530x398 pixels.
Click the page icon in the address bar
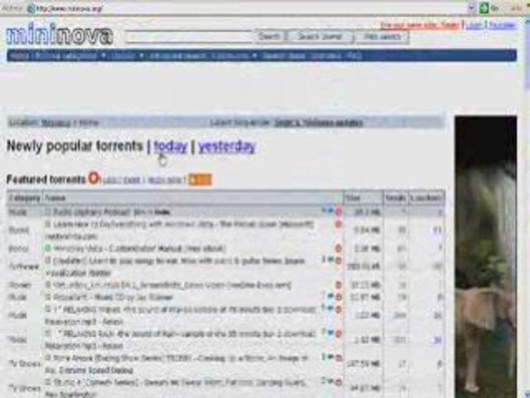click(x=30, y=8)
